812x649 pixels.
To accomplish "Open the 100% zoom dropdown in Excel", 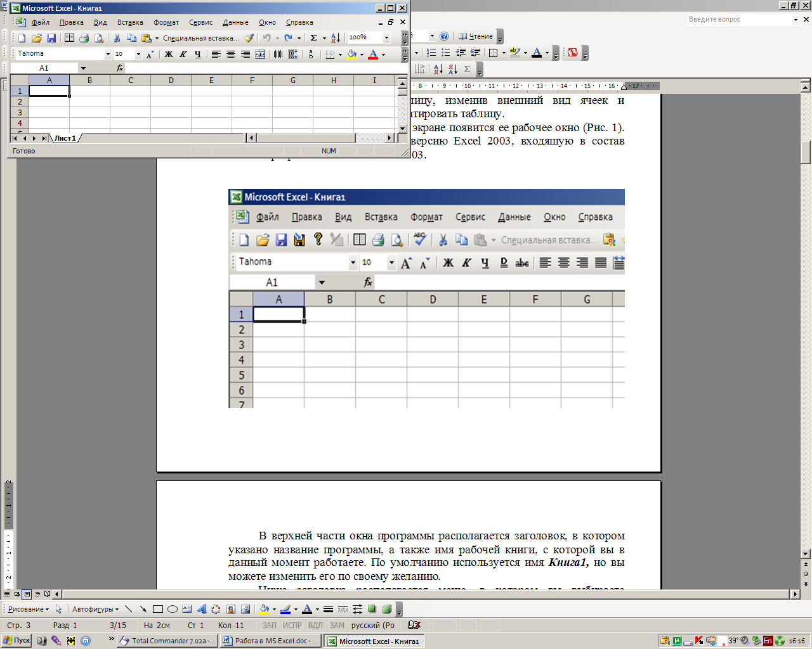I will (x=386, y=37).
